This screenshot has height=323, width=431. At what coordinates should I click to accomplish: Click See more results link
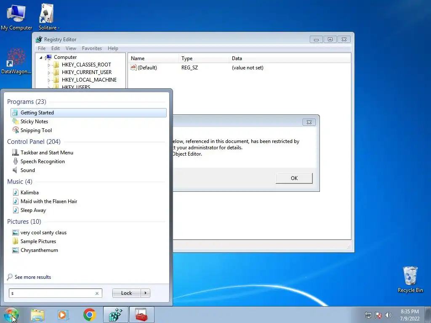pos(33,277)
